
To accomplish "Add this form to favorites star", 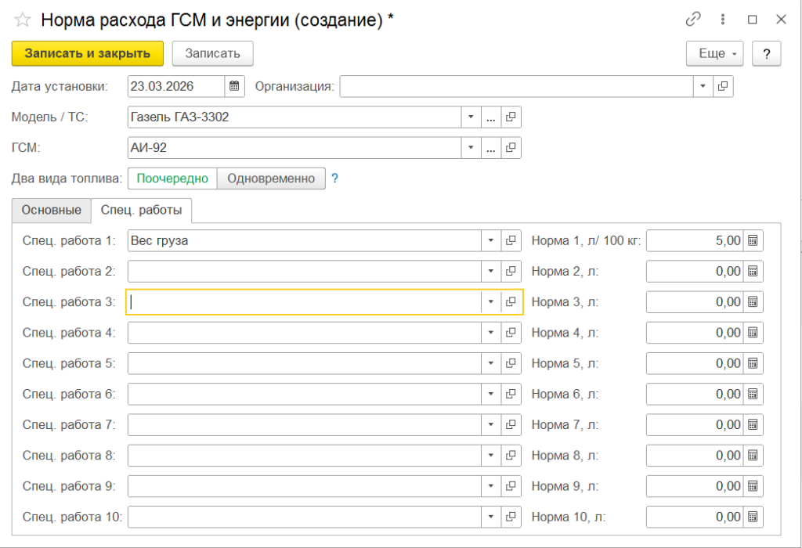I will [x=23, y=20].
